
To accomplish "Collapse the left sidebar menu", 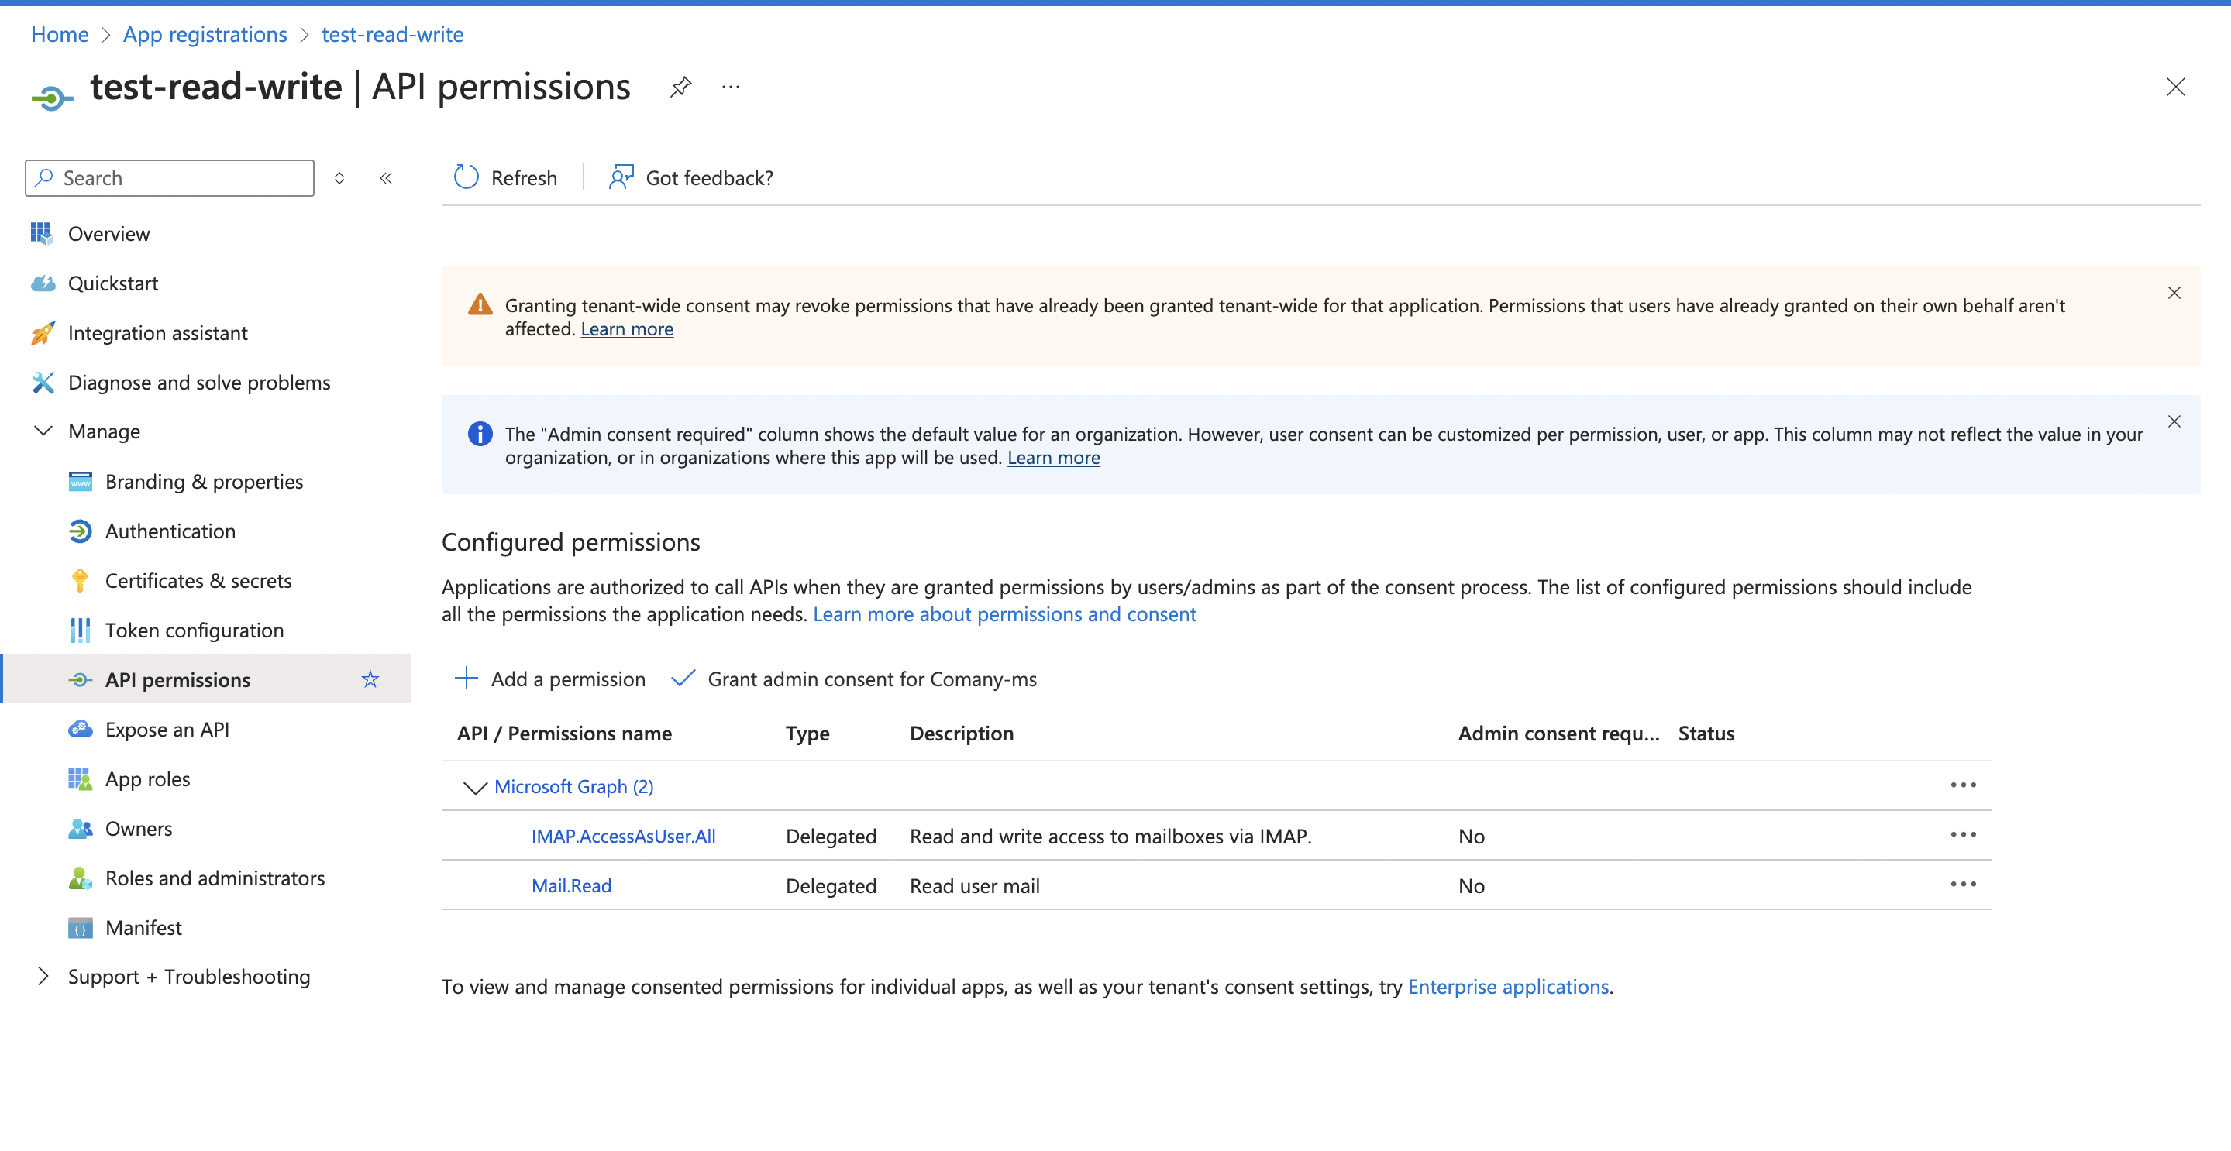I will pyautogui.click(x=386, y=177).
